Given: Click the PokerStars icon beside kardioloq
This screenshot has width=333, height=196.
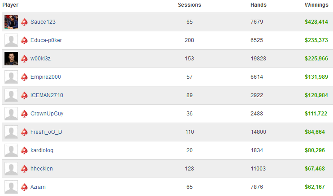Looking at the screenshot, I should coord(24,150).
